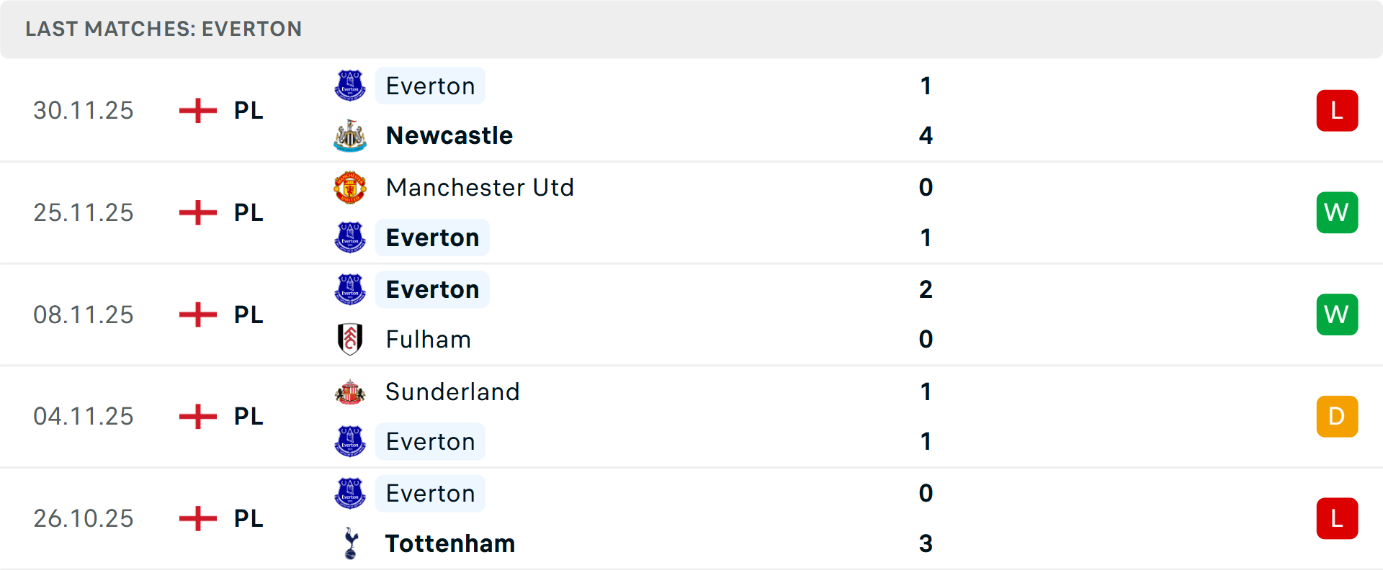Screen dimensions: 1383x570
Task: Click the Sunderland club crest
Action: point(350,392)
